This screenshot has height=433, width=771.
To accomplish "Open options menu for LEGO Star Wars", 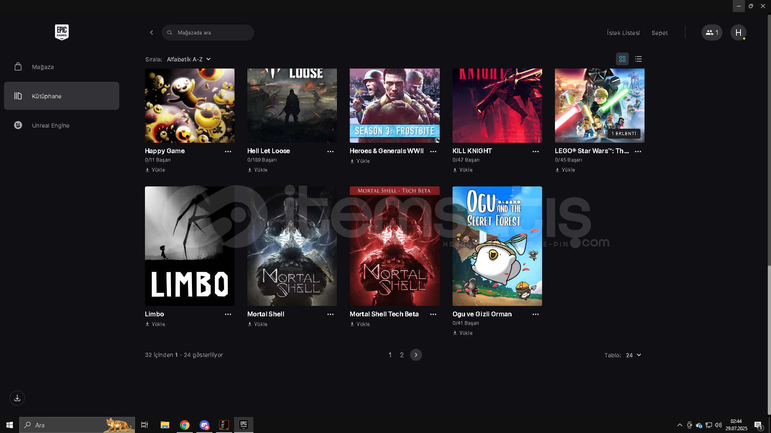I will (638, 152).
